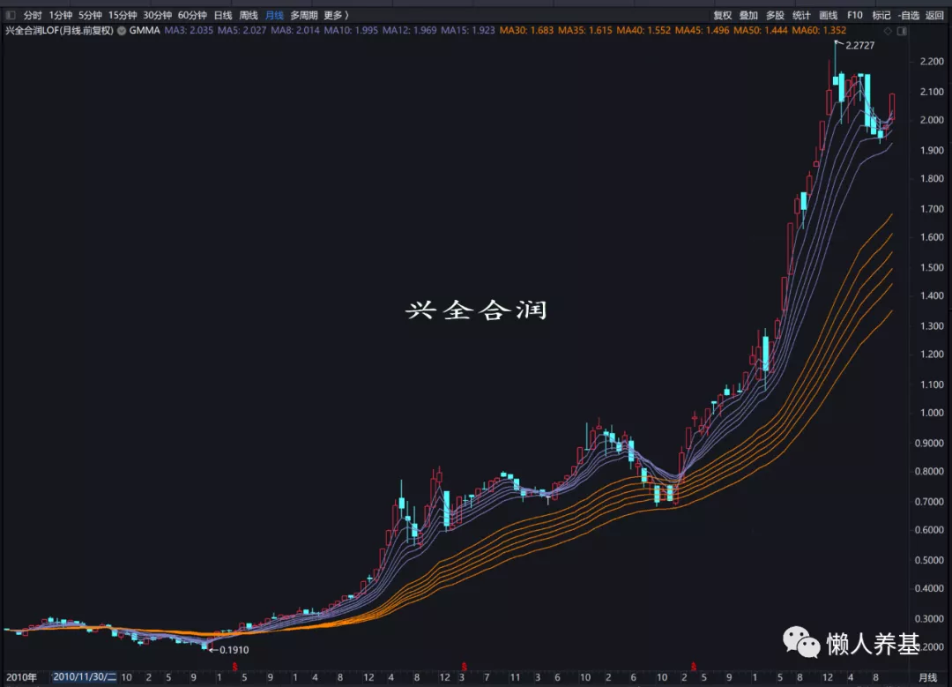This screenshot has width=952, height=687.
Task: Expand the 更多 periods menu
Action: point(336,15)
